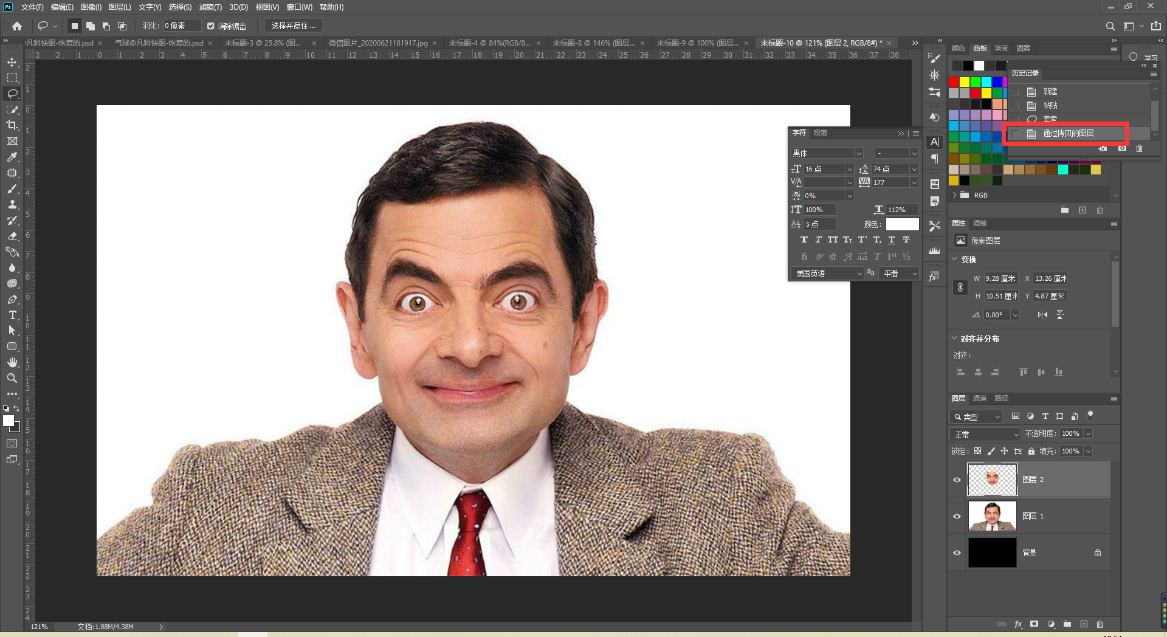Viewport: 1167px width, 637px height.
Task: Select the Pen tool
Action: click(x=12, y=299)
